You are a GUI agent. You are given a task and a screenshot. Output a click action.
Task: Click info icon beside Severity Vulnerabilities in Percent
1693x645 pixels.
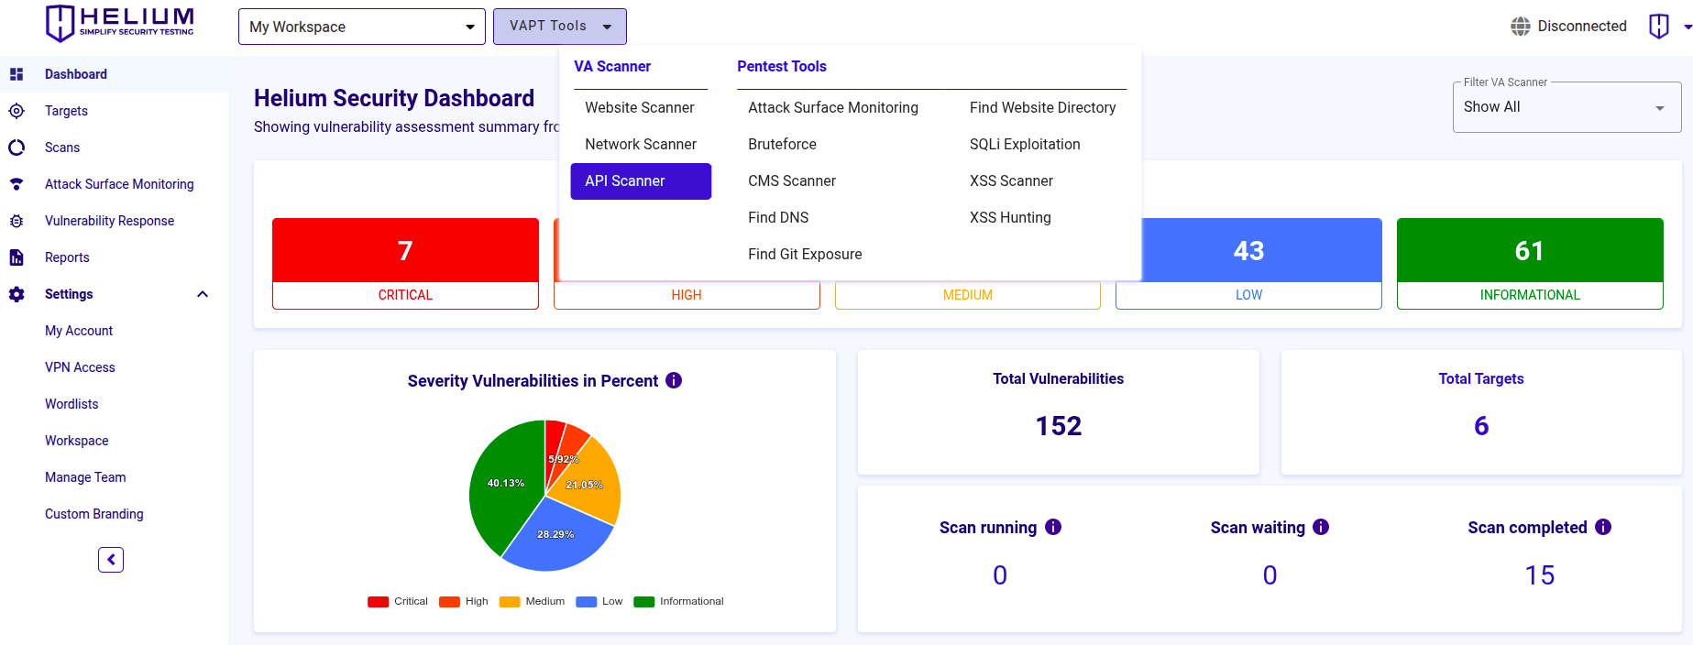click(x=674, y=380)
